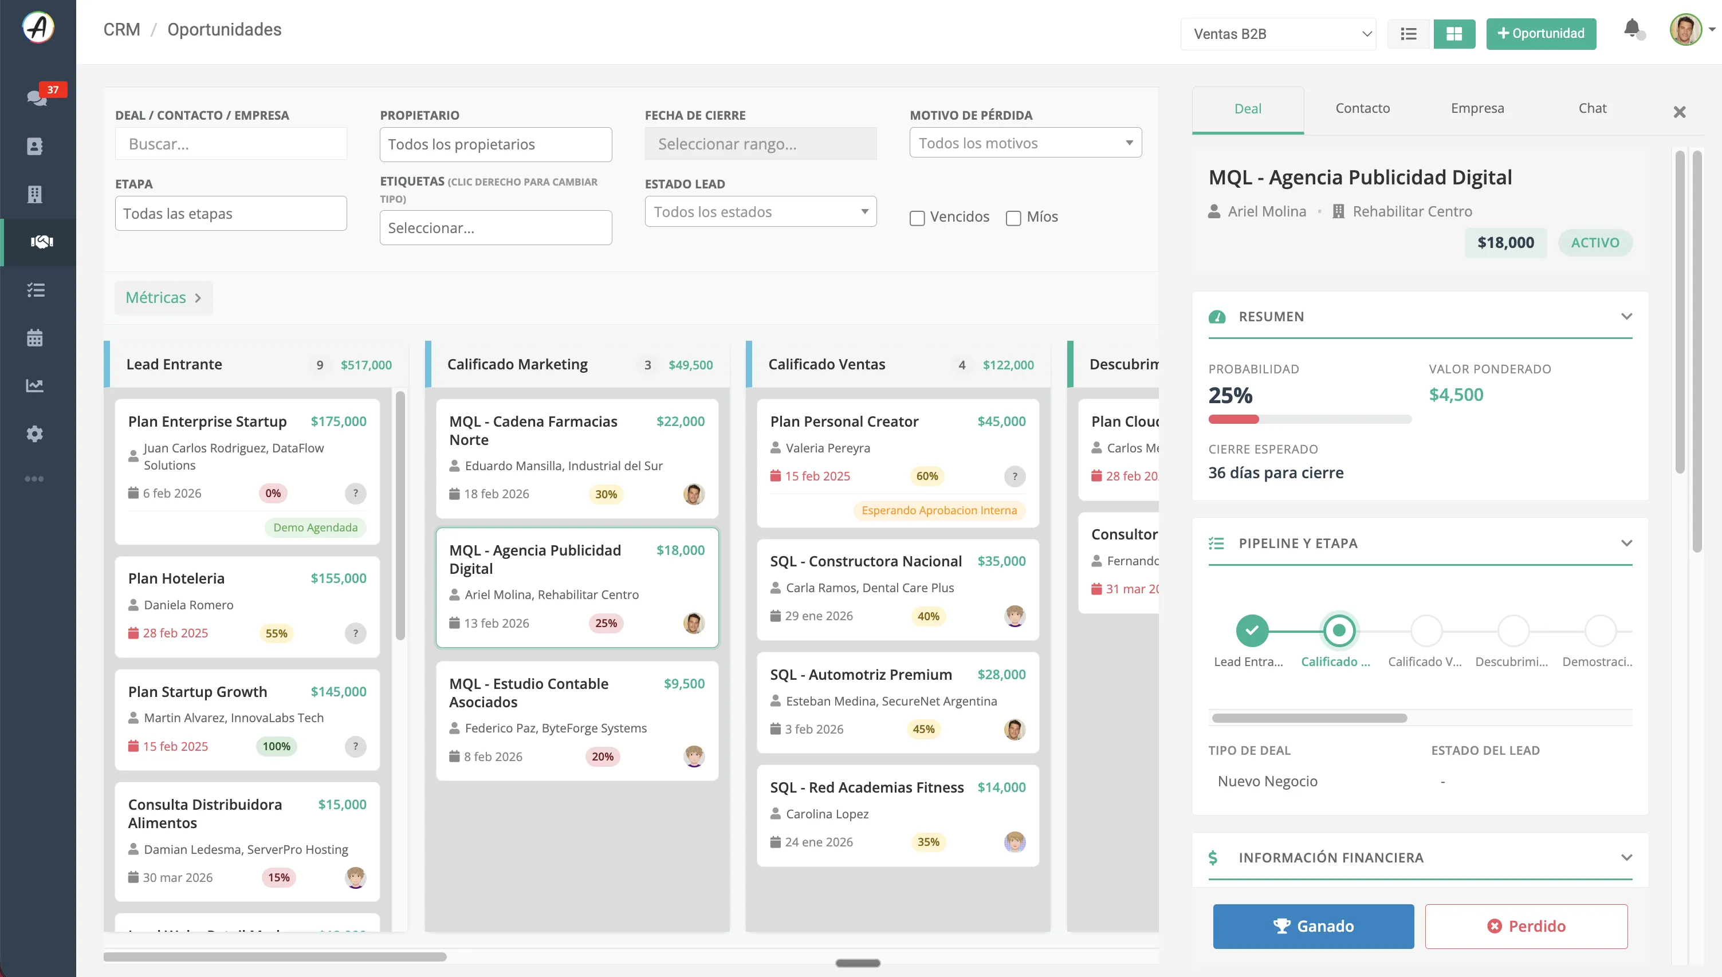Screen dimensions: 1722x977
Task: Open the Todos los motivos dropdown
Action: [1025, 143]
